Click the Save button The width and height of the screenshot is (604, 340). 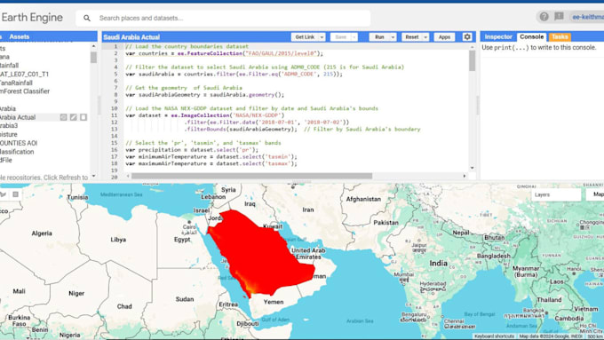coord(340,37)
